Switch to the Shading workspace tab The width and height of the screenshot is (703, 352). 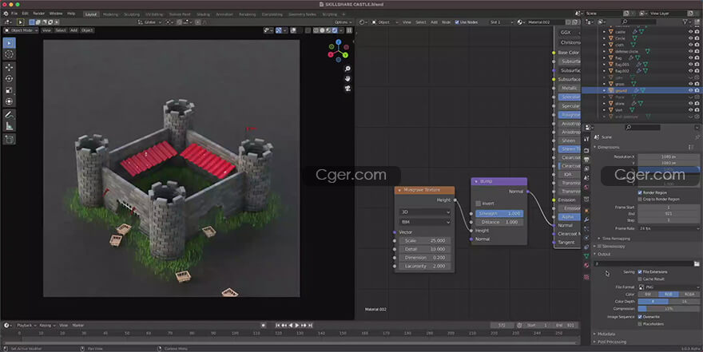pyautogui.click(x=204, y=14)
